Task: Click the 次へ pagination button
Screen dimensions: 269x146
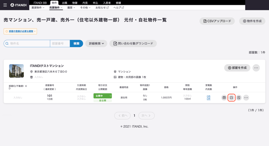Action: click(146, 116)
